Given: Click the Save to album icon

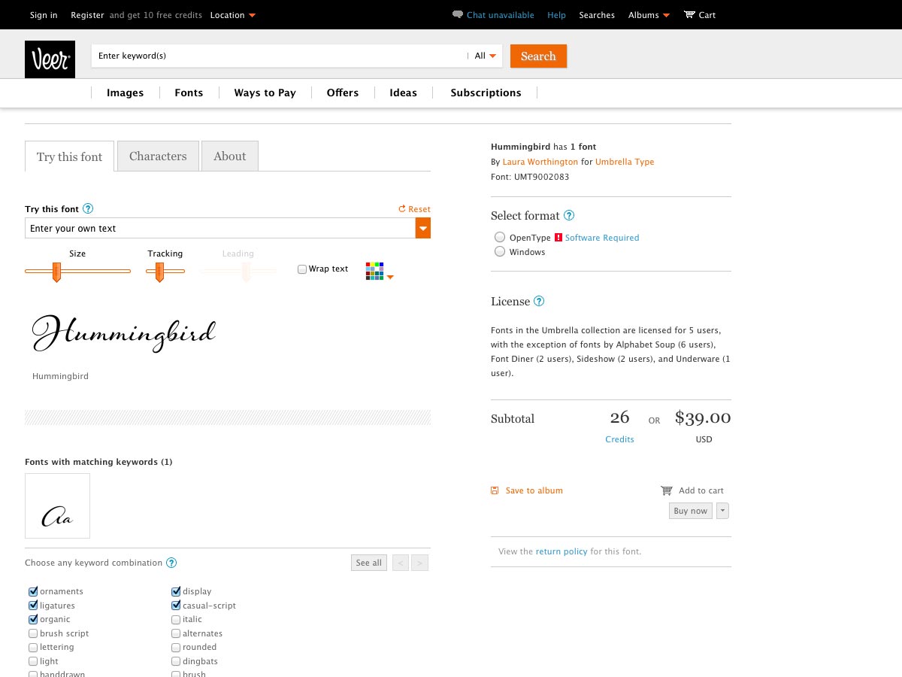Looking at the screenshot, I should point(495,490).
